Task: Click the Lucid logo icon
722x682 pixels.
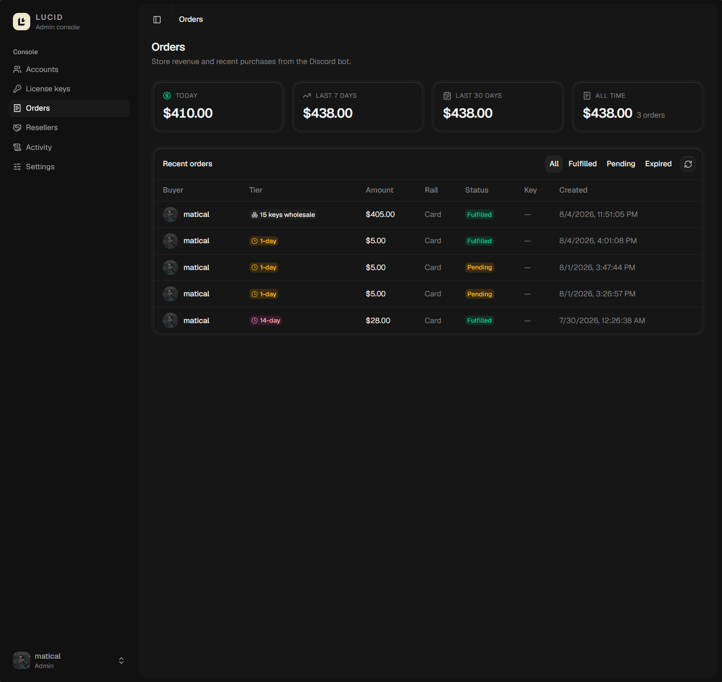Action: click(x=21, y=21)
